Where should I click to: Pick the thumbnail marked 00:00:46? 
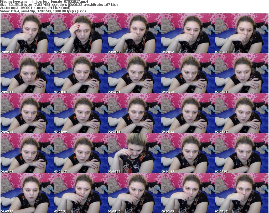[134, 33]
